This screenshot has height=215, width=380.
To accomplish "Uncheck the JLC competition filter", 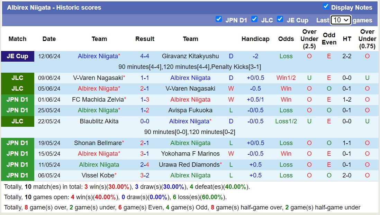I will [254, 19].
